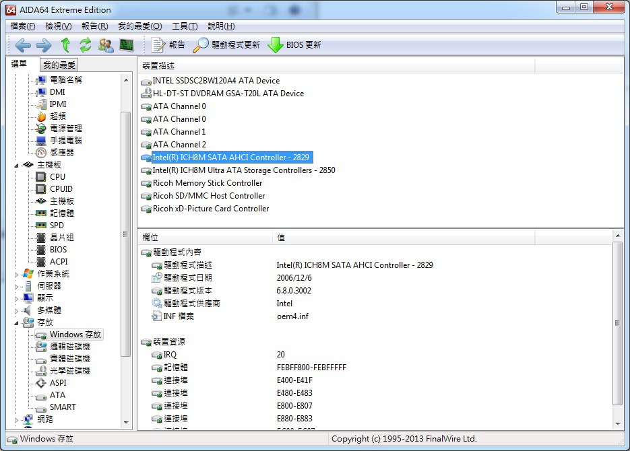This screenshot has width=630, height=451.
Task: Open BIOS 更新 from the toolbar
Action: tap(294, 45)
